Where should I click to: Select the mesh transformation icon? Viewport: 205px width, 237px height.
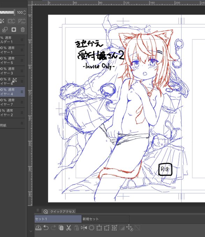click(114, 228)
